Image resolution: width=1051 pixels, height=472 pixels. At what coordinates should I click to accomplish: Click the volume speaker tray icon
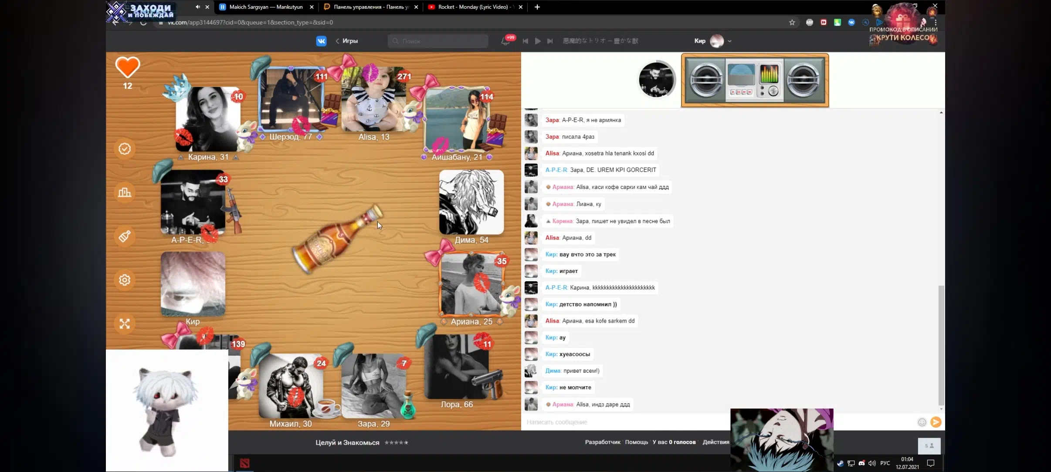[x=872, y=463]
